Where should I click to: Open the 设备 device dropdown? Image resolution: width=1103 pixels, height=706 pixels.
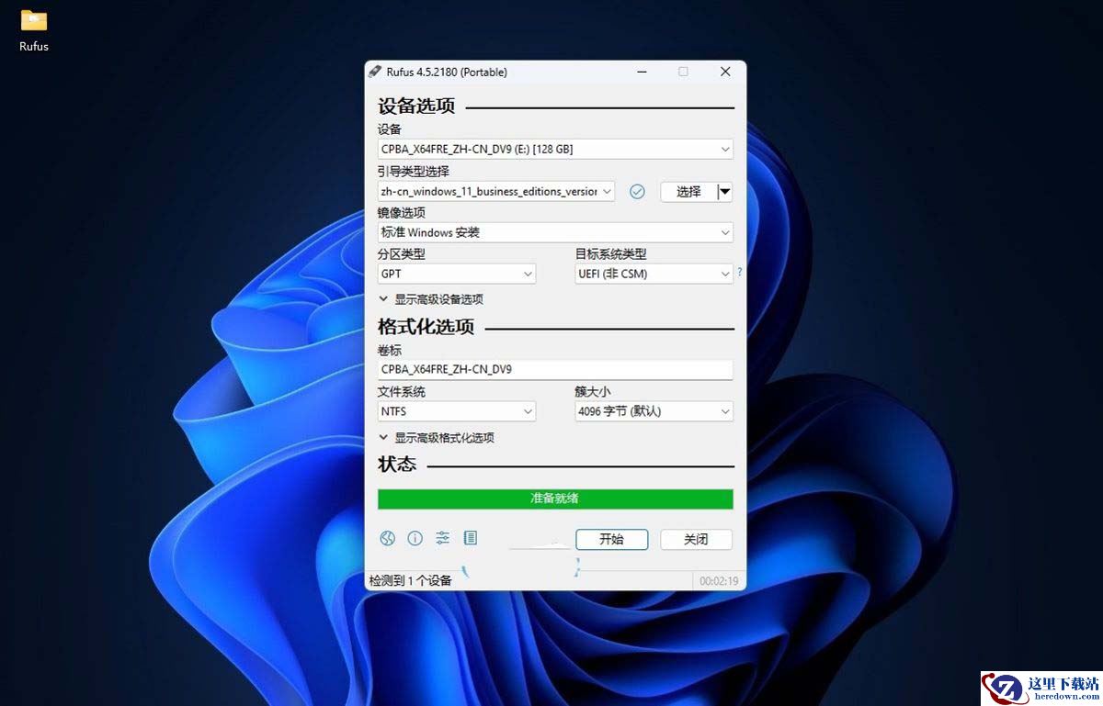[x=555, y=149]
